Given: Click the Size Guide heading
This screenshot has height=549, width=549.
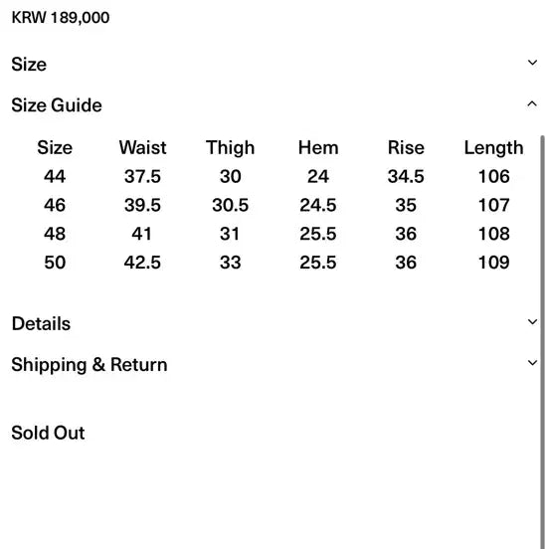Looking at the screenshot, I should [57, 105].
